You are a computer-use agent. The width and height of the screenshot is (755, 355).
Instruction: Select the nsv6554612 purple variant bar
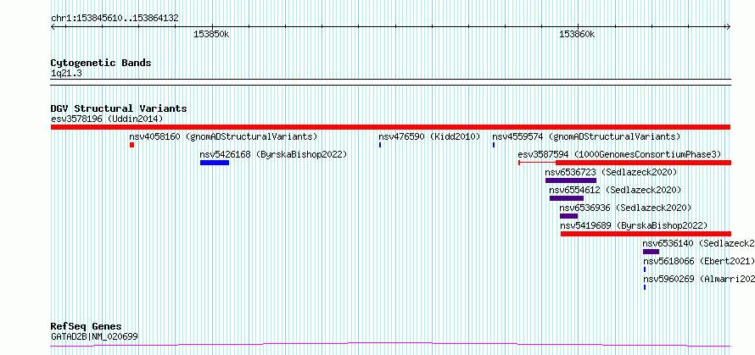pos(567,198)
